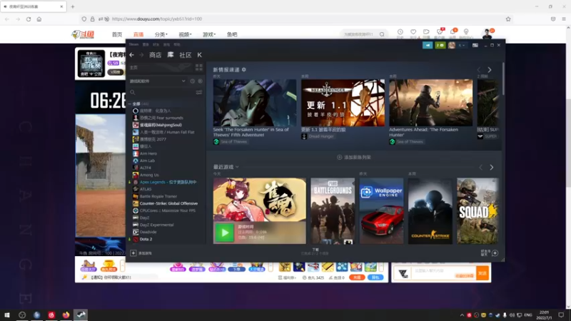
Task: Open 鱼吧 in the Douyu navigation
Action: coord(232,34)
